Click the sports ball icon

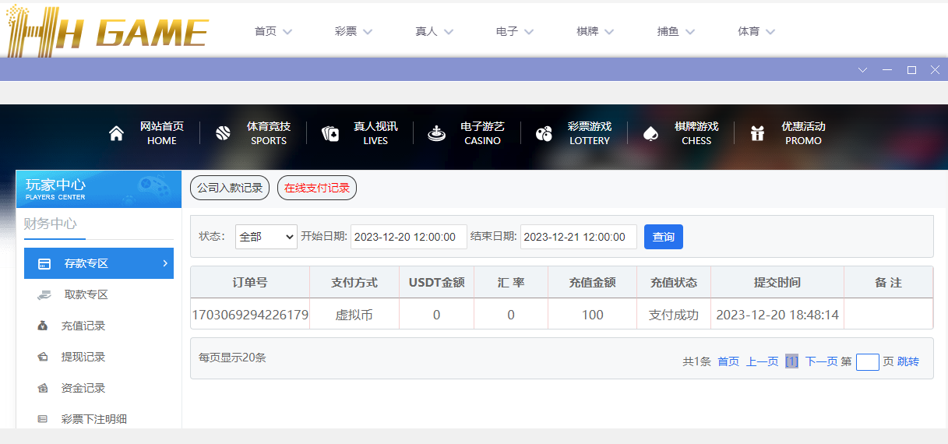223,133
